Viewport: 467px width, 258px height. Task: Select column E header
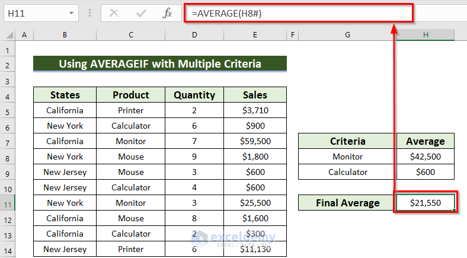click(255, 36)
